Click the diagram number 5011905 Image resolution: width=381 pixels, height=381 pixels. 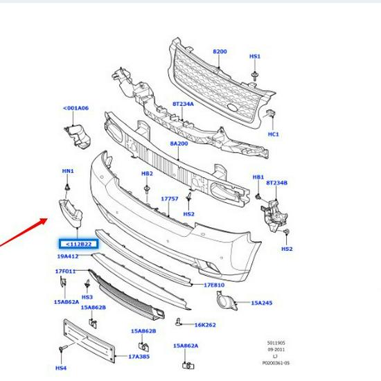pyautogui.click(x=276, y=343)
